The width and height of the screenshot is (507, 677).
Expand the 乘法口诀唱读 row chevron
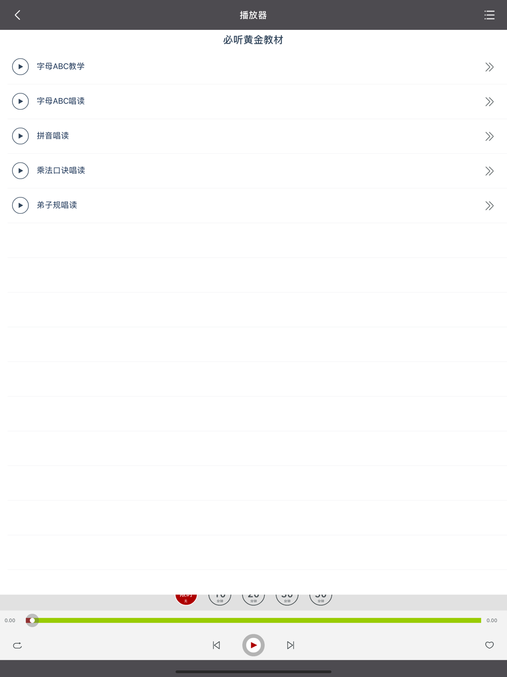[x=489, y=171]
